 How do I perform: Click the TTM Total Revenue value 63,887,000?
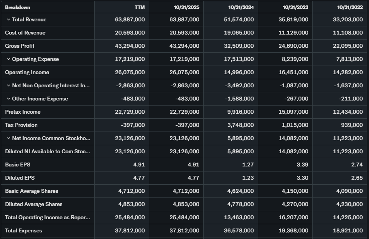coord(130,20)
